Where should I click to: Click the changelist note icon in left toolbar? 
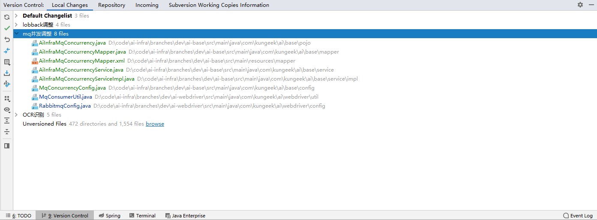point(7,62)
